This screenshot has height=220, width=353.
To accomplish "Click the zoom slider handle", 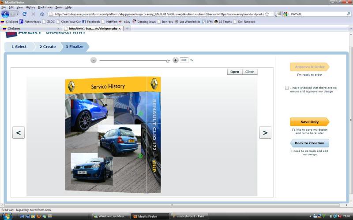I will [168, 61].
